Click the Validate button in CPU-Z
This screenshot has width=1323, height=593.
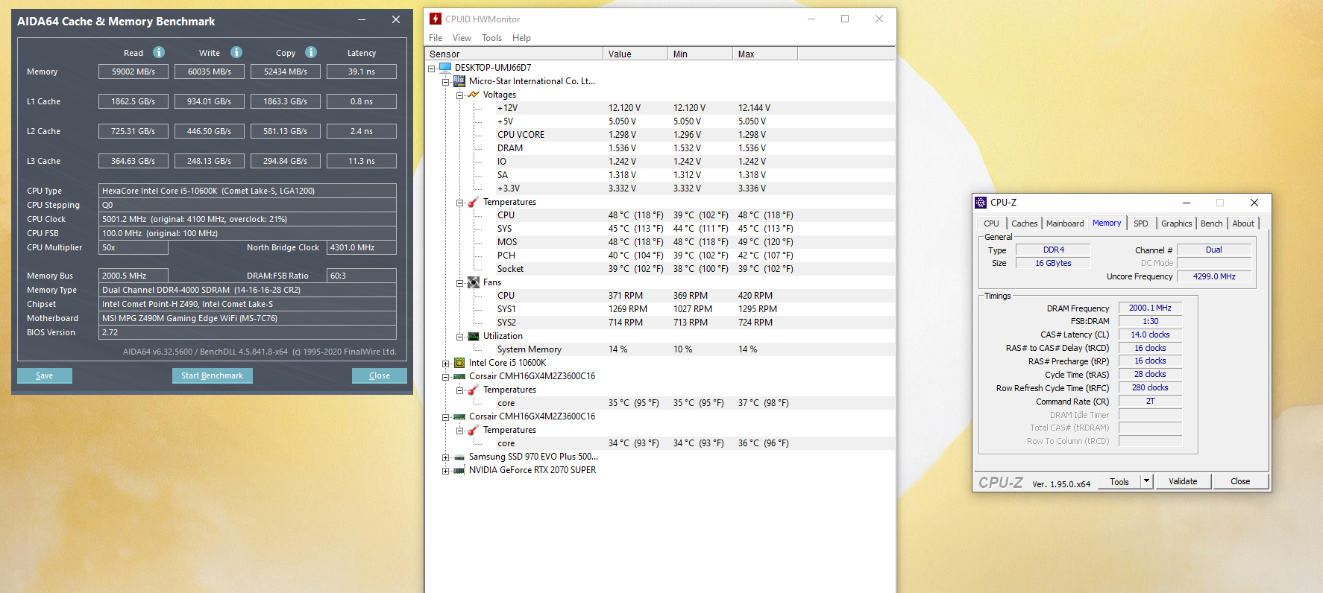tap(1183, 481)
